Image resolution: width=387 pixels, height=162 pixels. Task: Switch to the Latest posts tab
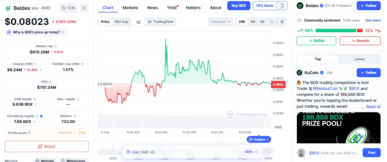point(360,59)
